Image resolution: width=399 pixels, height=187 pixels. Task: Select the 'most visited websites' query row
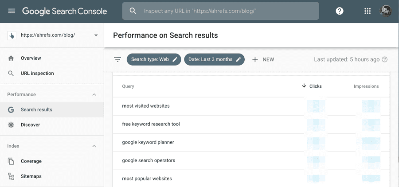(146, 106)
